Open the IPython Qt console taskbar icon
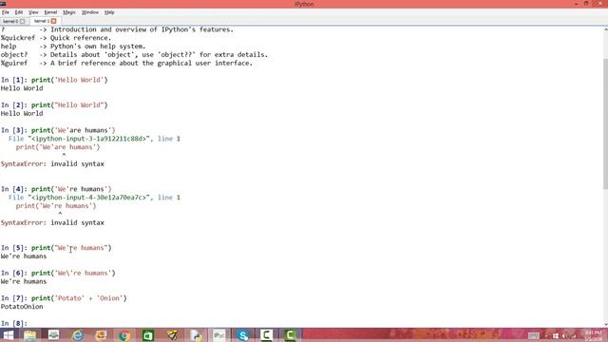 click(x=219, y=335)
